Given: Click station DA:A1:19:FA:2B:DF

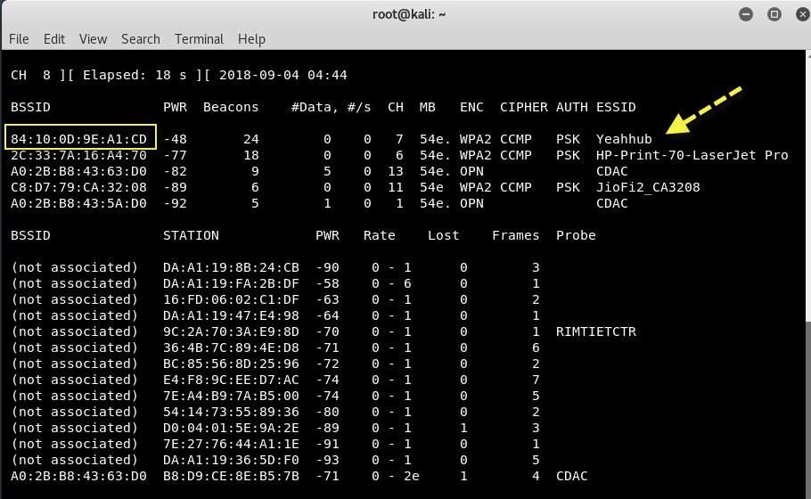Looking at the screenshot, I should pyautogui.click(x=231, y=283).
